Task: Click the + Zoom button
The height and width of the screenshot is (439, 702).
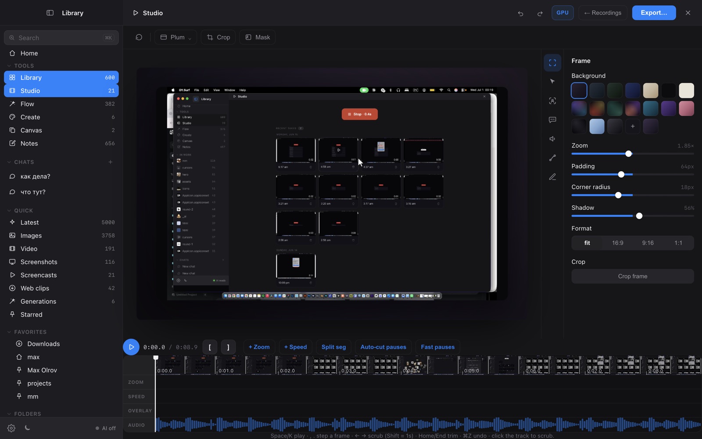Action: (259, 347)
